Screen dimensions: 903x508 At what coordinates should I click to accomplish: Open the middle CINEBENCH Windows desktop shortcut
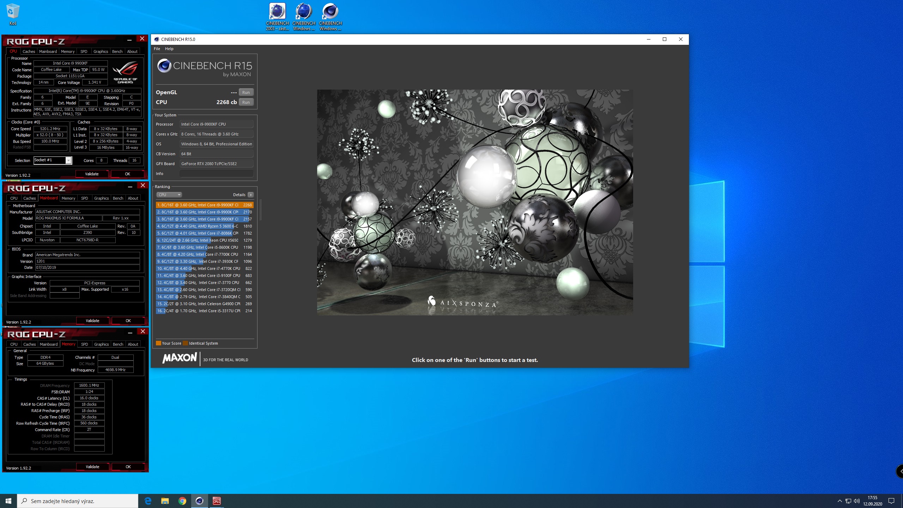click(x=304, y=17)
